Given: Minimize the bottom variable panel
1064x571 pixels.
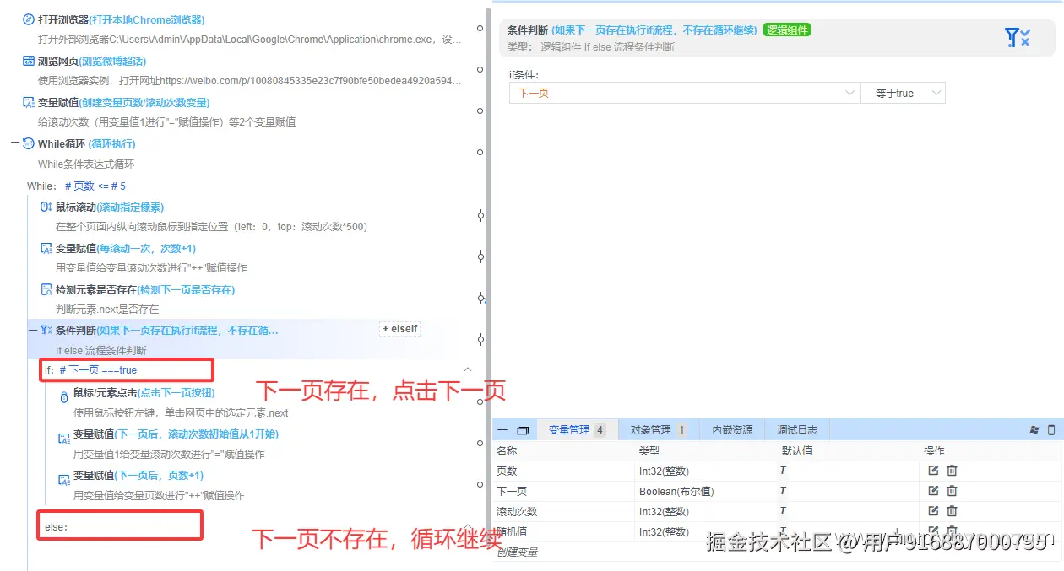Looking at the screenshot, I should tap(502, 430).
